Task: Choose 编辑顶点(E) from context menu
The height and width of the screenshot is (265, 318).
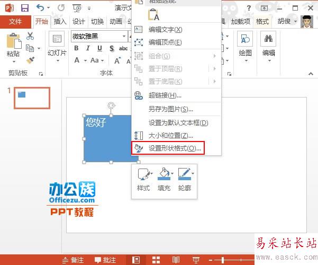Action: click(176, 42)
